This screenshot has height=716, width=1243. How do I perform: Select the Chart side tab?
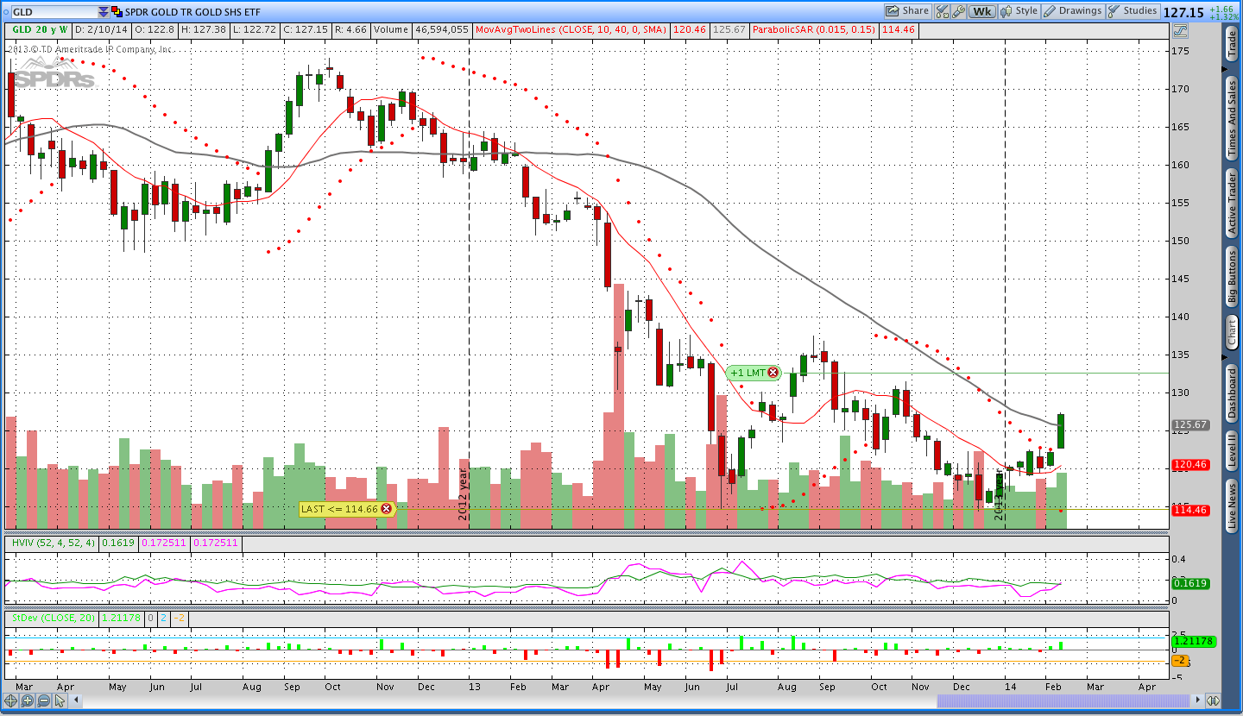click(x=1232, y=332)
